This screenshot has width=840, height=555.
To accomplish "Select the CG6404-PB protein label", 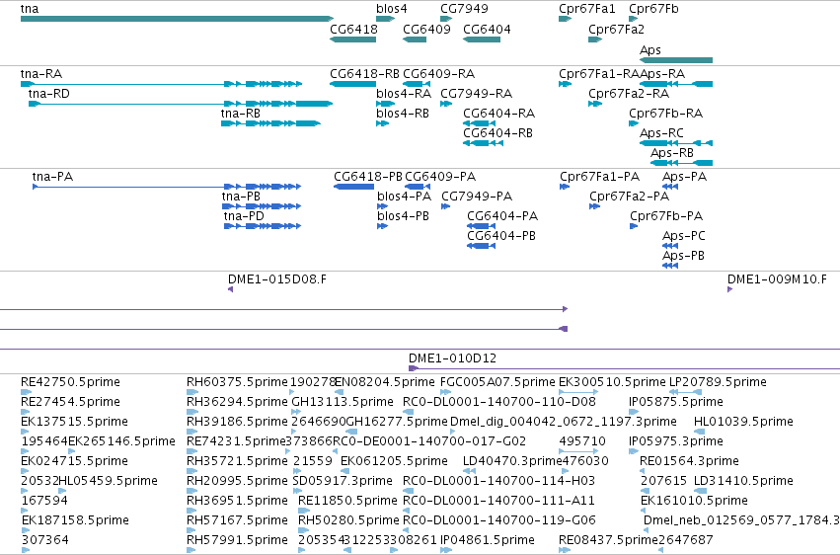I will 500,236.
